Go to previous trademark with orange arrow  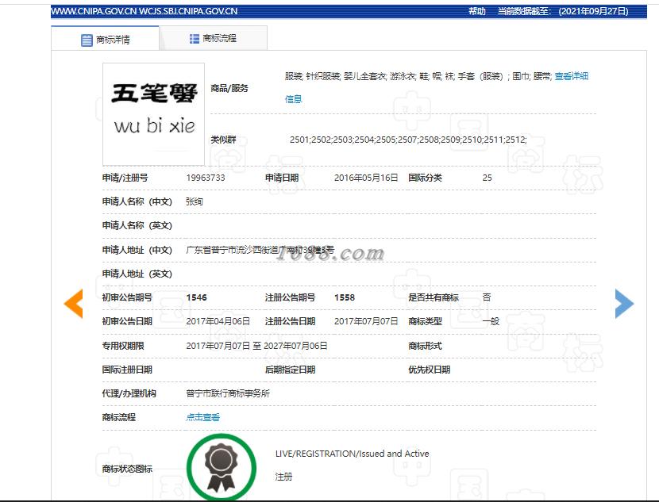click(74, 304)
